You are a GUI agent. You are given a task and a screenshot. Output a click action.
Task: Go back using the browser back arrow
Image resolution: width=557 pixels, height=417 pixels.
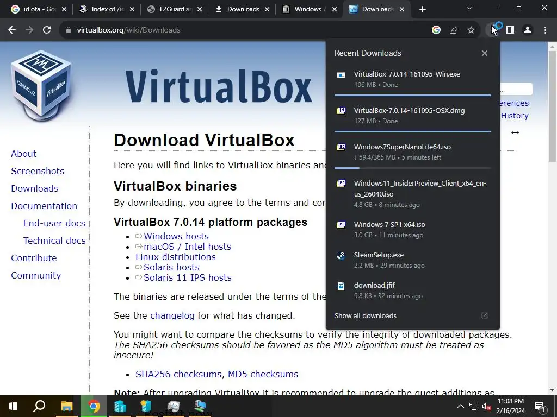point(12,30)
